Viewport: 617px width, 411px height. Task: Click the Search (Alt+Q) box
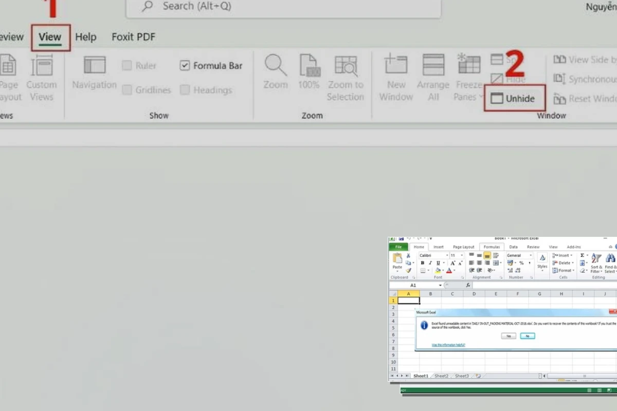[283, 7]
